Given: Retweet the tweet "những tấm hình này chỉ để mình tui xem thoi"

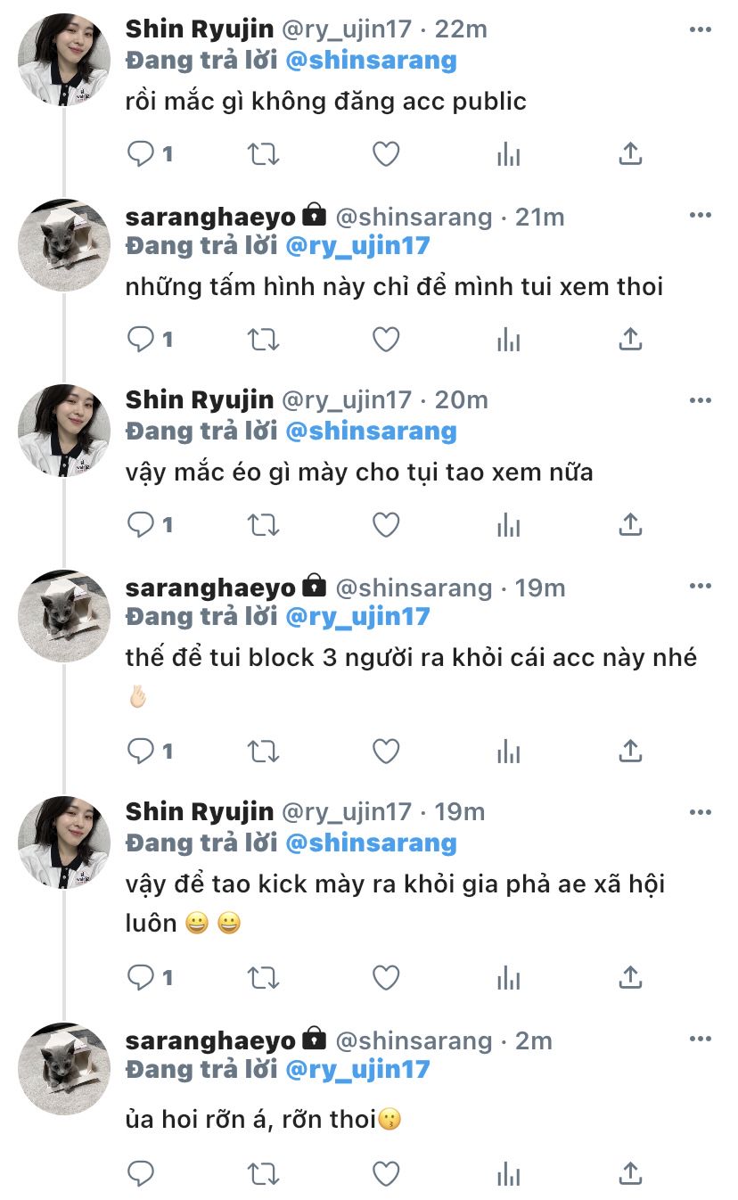Looking at the screenshot, I should click(x=263, y=340).
